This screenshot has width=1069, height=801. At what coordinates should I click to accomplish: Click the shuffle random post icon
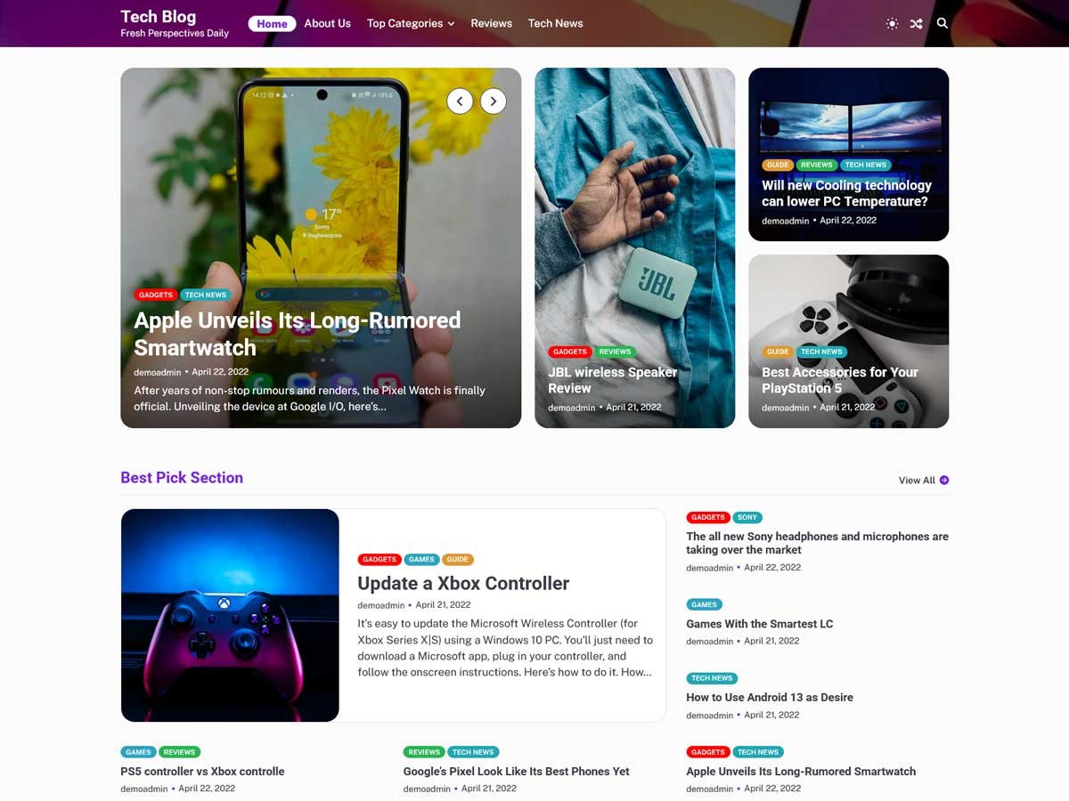[917, 24]
